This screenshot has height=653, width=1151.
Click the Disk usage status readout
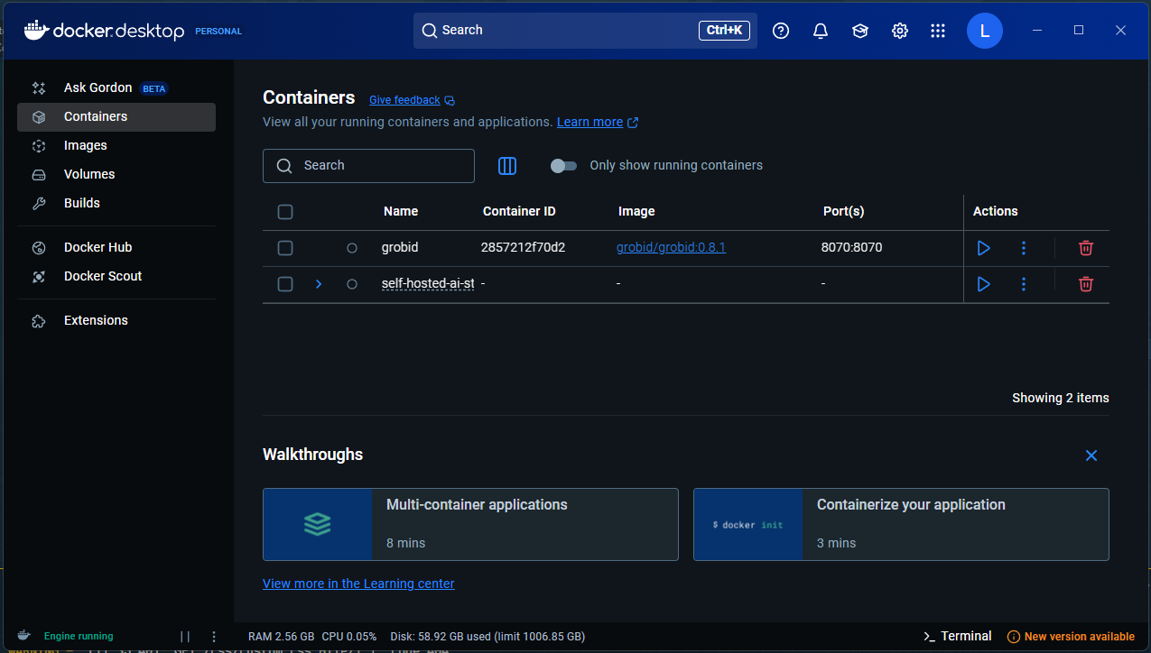pyautogui.click(x=488, y=636)
